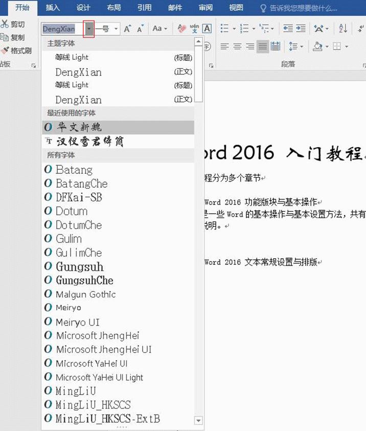Apply character border with the boxed A icon
The width and height of the screenshot is (366, 431).
pos(207,28)
